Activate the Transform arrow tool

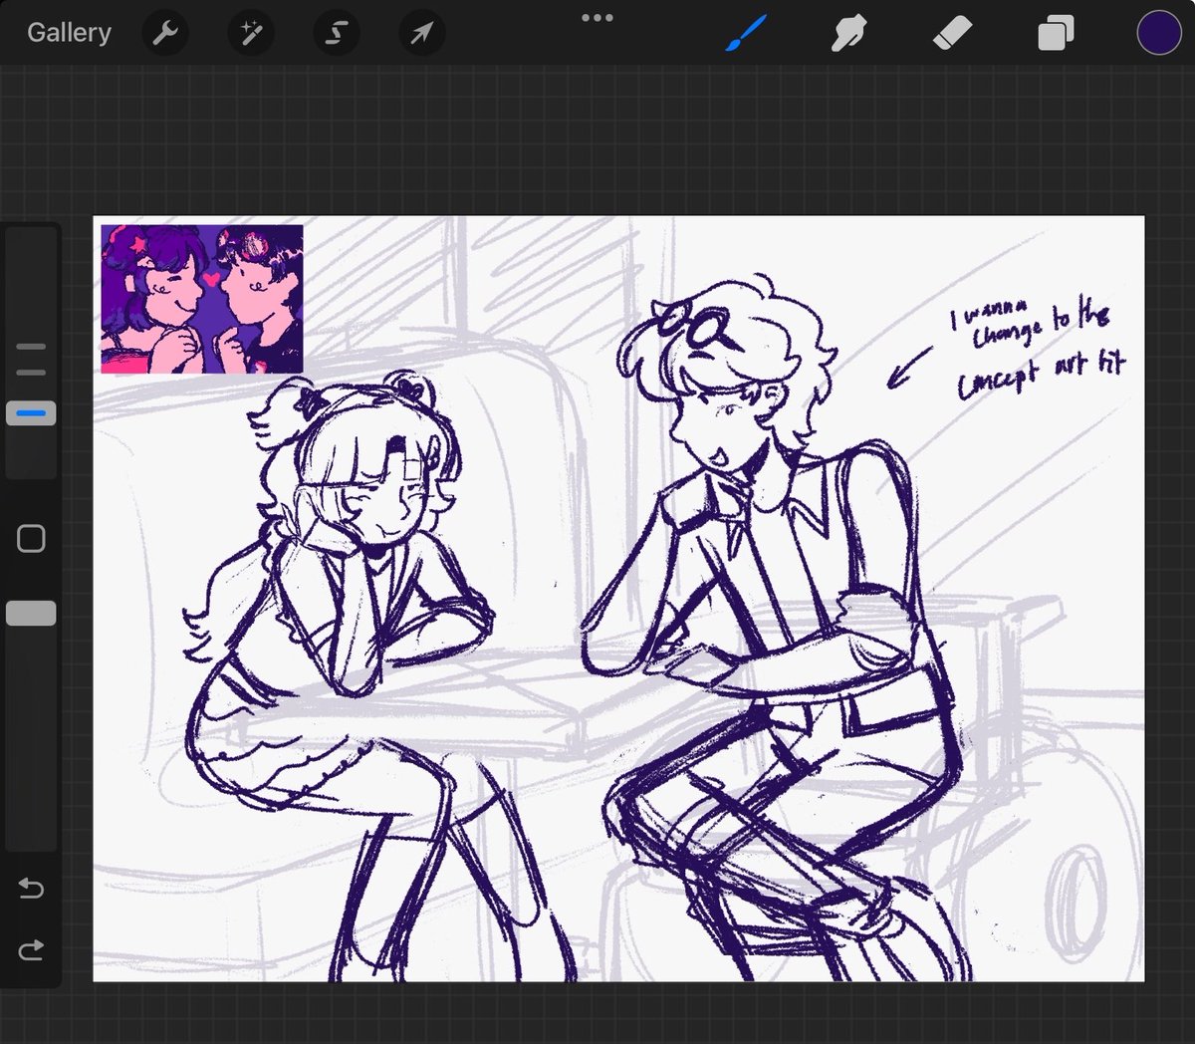click(422, 34)
